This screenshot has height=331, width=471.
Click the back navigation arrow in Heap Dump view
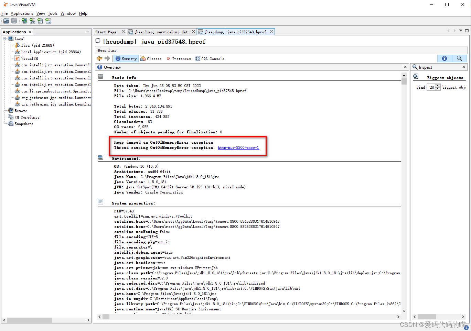click(99, 58)
